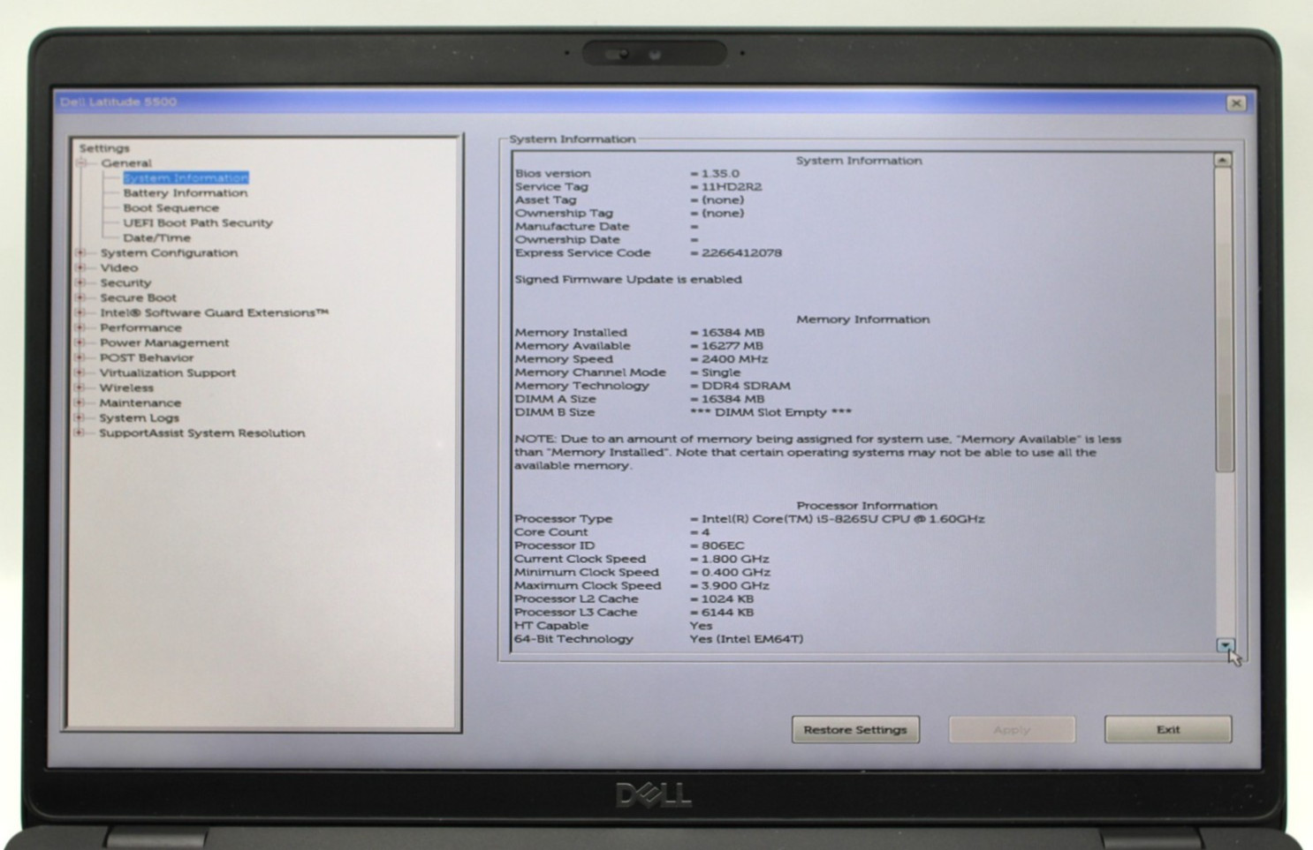
Task: Click Processor ID value 806EC
Action: 723,545
